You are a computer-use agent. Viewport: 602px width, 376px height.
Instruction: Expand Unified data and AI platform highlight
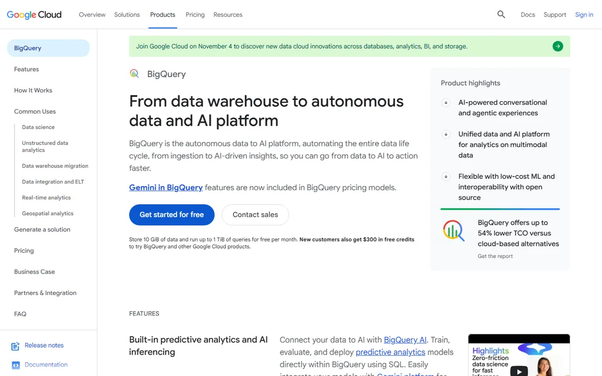445,134
